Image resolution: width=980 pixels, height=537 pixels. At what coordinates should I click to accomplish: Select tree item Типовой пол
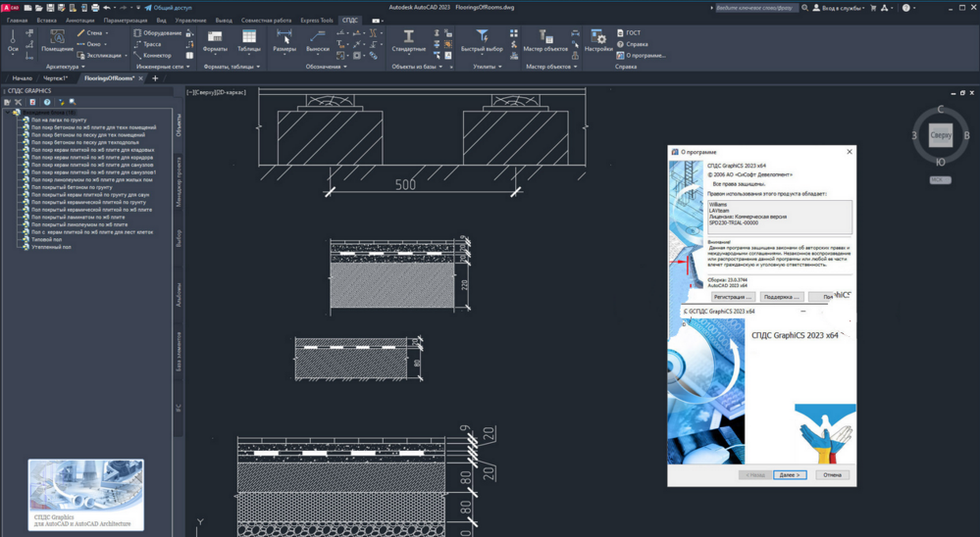46,239
